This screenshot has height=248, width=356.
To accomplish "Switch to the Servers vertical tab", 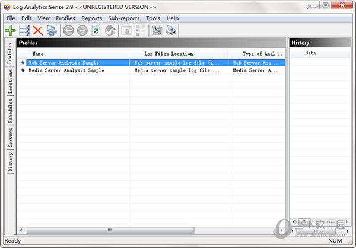I will tap(10, 138).
